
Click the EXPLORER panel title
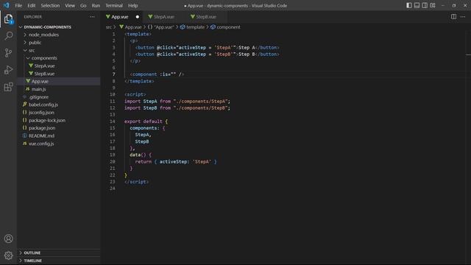click(x=32, y=17)
